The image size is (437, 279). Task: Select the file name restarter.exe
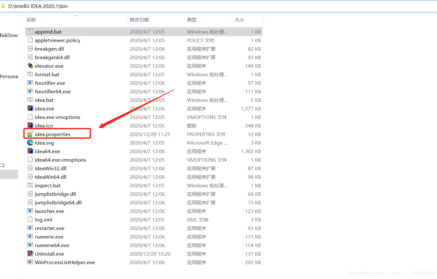point(50,228)
